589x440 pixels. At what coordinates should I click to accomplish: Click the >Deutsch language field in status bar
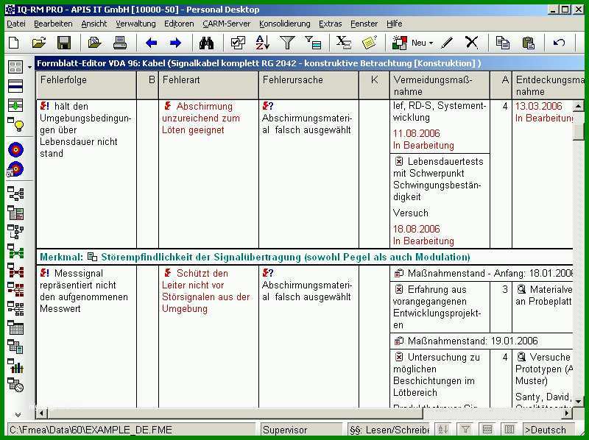click(x=549, y=430)
